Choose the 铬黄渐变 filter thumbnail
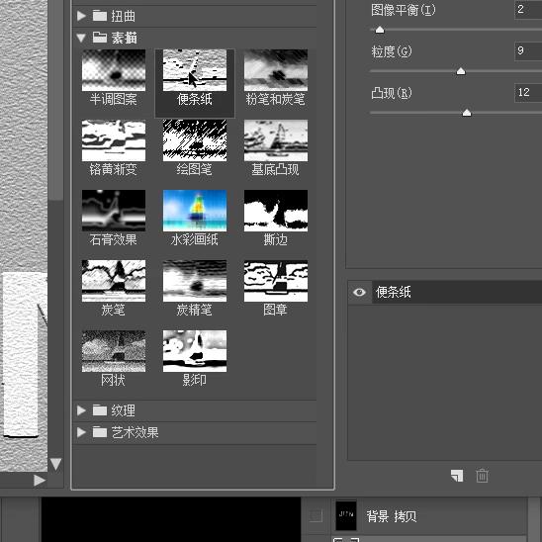The width and height of the screenshot is (542, 542). [x=114, y=140]
